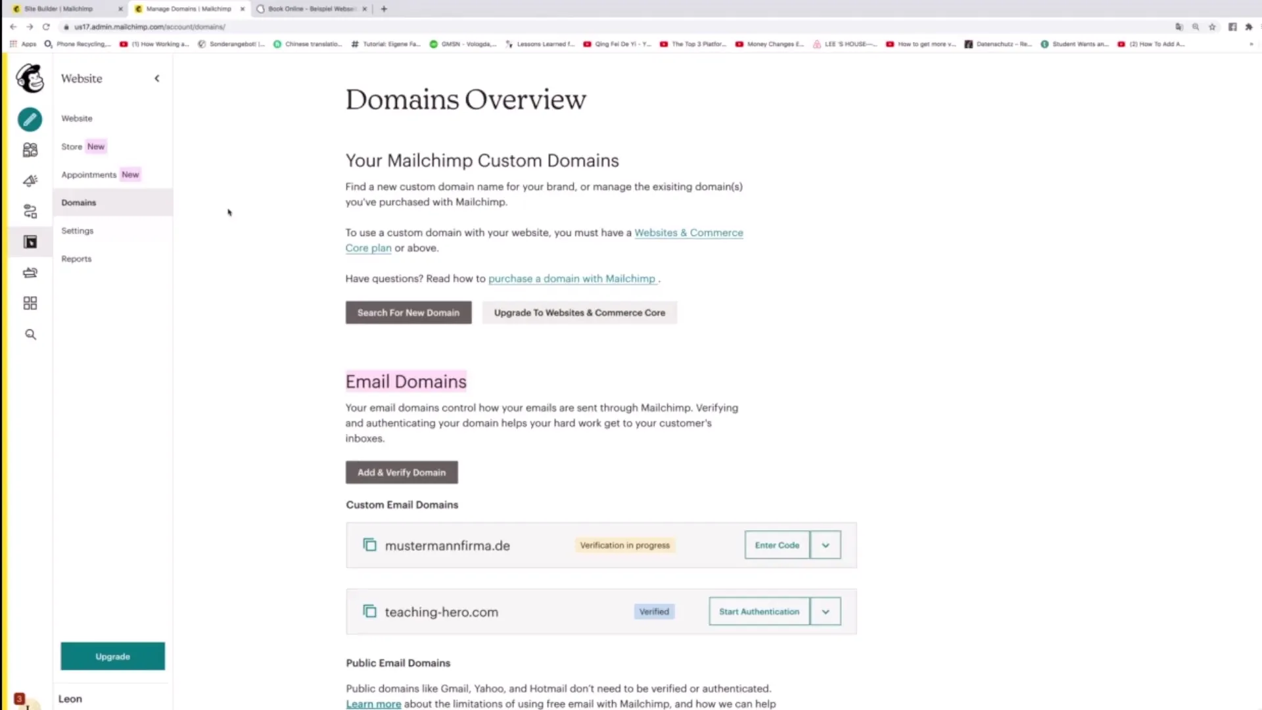
Task: Copy icon next to teaching-hero.com
Action: tap(369, 611)
